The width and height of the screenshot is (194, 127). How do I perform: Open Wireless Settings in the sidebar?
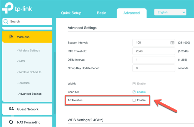[29, 51]
